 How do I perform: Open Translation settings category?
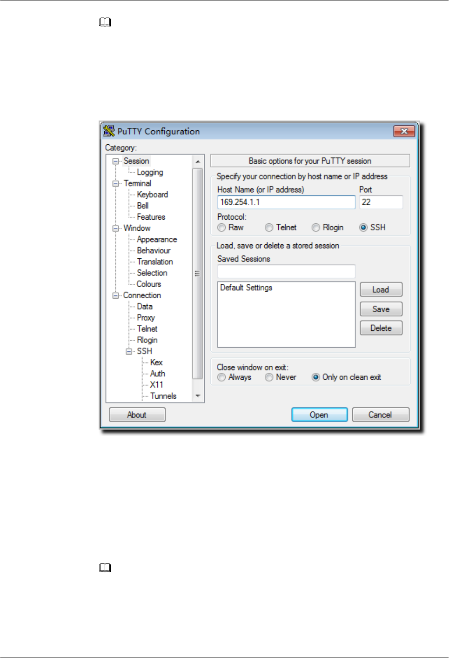155,262
